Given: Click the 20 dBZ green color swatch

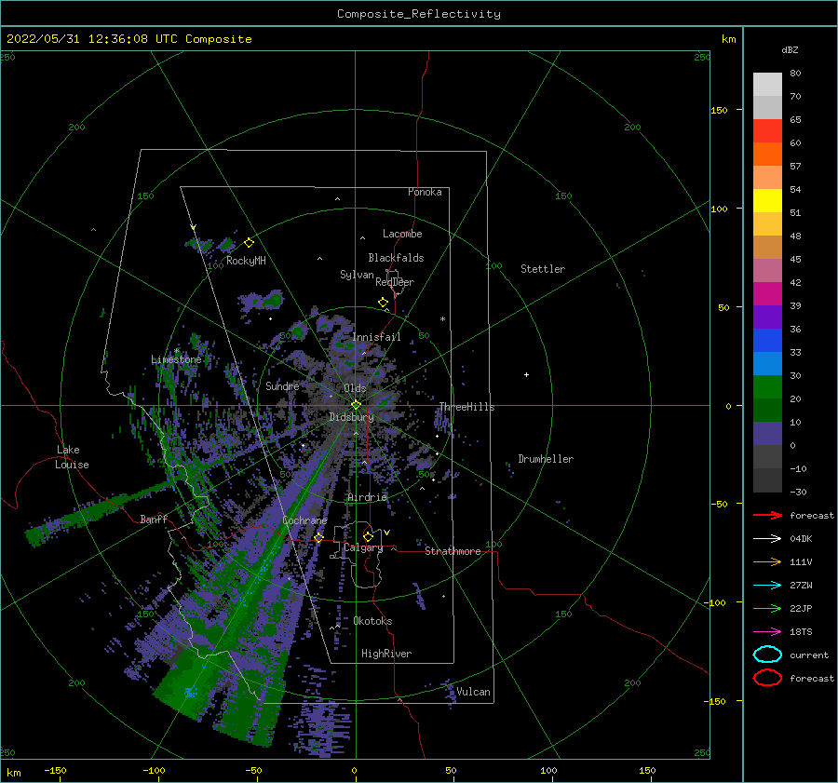Looking at the screenshot, I should [767, 387].
